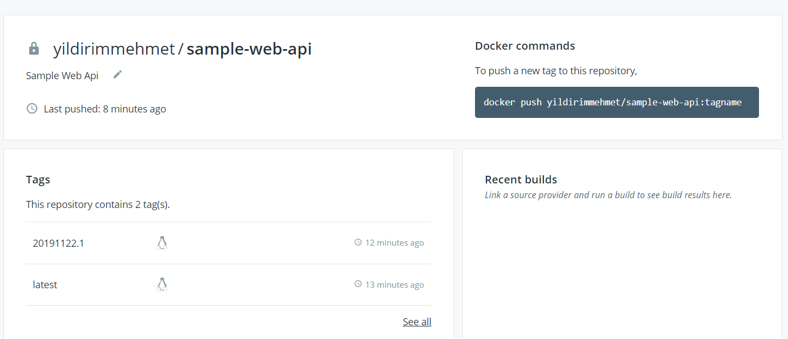Click the Linux penguin icon for tag 20191122.1
788x339 pixels.
tap(161, 243)
